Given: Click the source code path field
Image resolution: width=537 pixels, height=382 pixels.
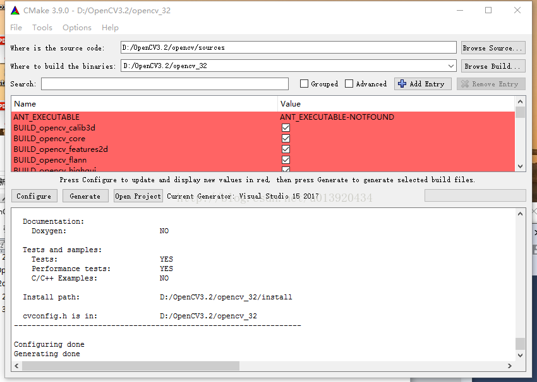Looking at the screenshot, I should (x=288, y=47).
